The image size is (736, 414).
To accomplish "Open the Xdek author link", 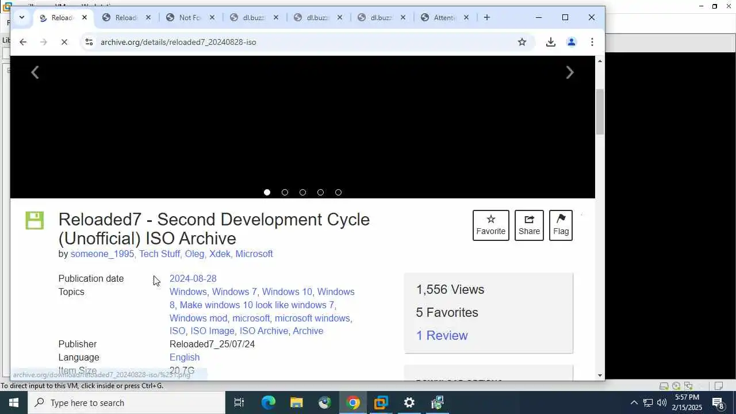I will 220,254.
